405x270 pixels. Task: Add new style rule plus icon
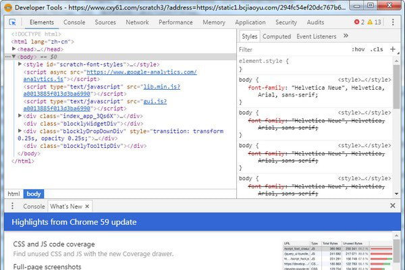tap(393, 49)
